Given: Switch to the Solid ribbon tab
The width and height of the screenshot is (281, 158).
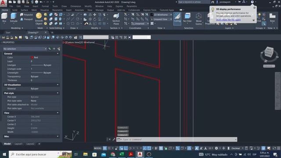Looking at the screenshot, I should coord(14,10).
